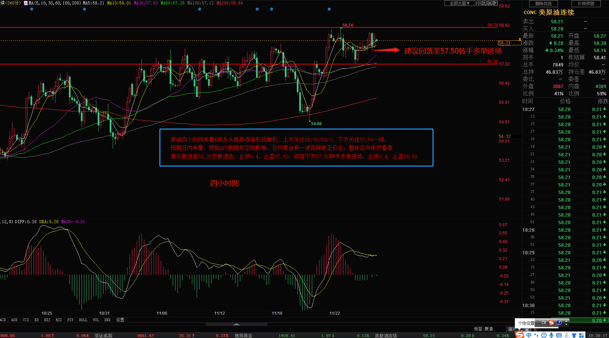Click the play-arrow chart toolbar icon
Viewport: 609px width, 338px height.
[490, 3]
